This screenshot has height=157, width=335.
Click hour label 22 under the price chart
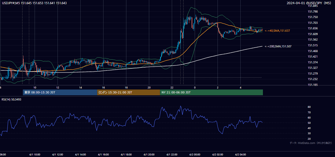(172, 87)
